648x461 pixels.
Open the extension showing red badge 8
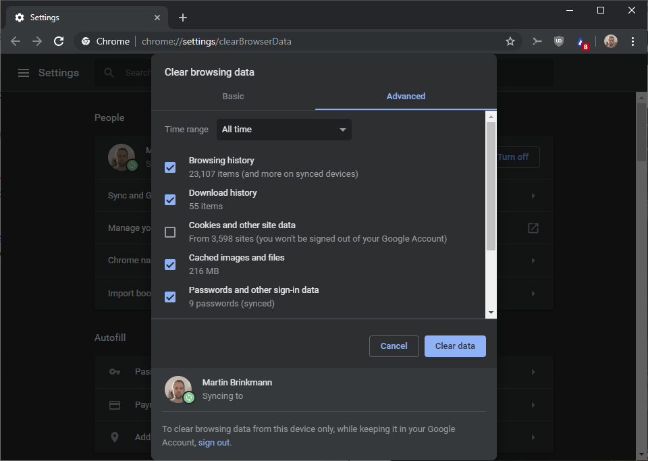click(582, 42)
